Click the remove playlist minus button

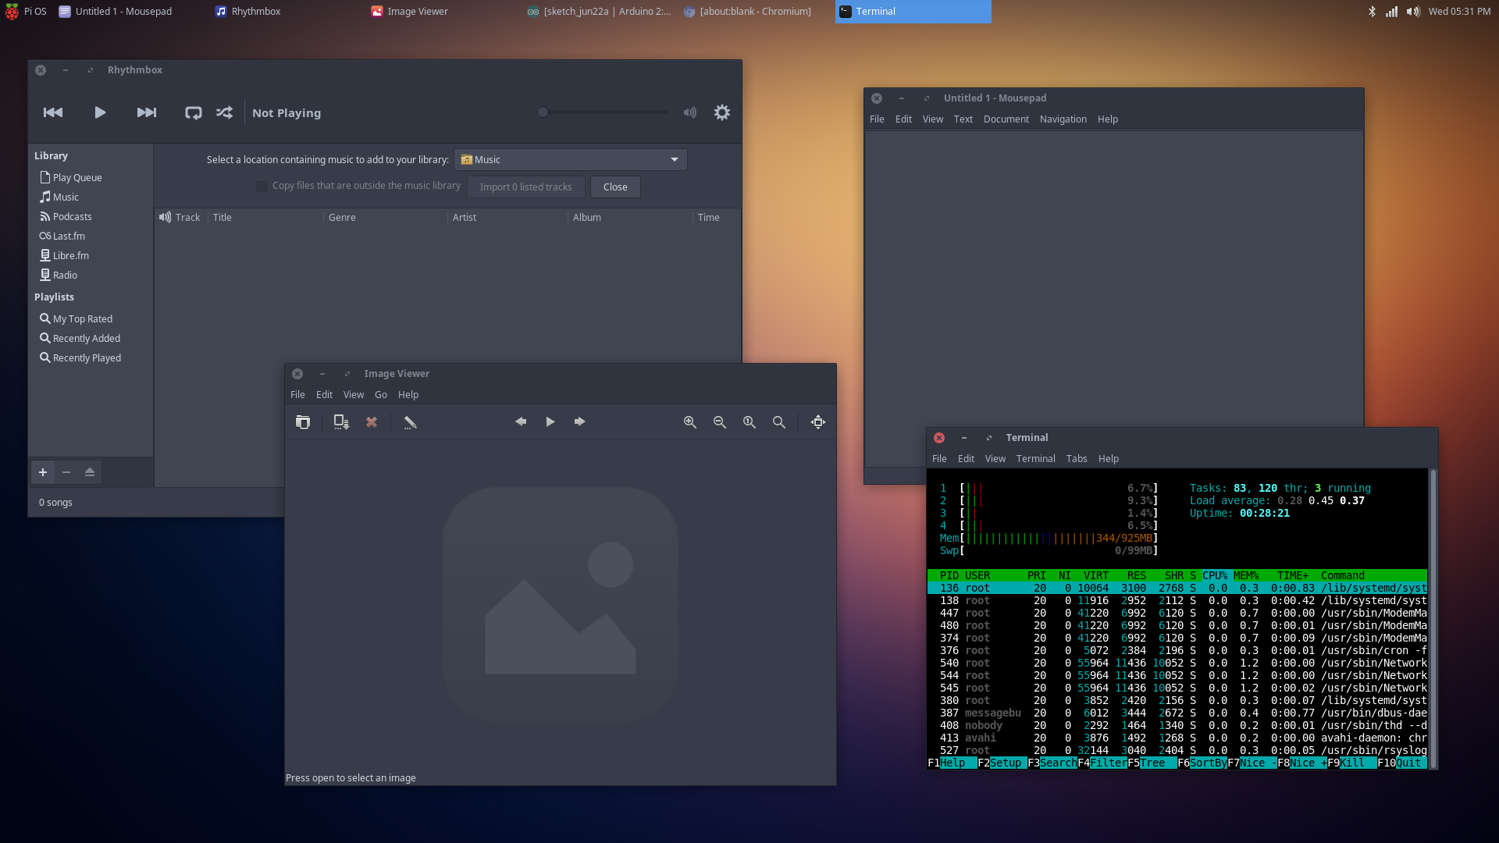click(x=66, y=472)
